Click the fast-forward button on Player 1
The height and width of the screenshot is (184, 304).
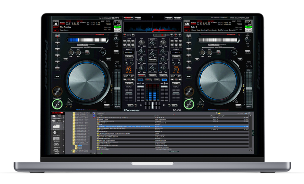coord(108,59)
